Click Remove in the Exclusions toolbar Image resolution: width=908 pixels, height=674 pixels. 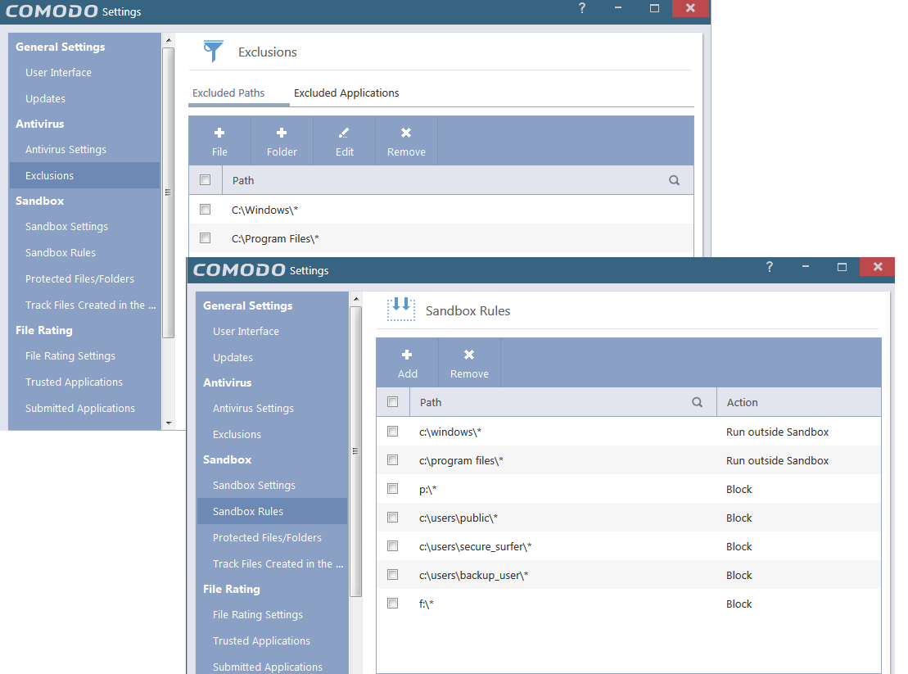[x=407, y=142]
